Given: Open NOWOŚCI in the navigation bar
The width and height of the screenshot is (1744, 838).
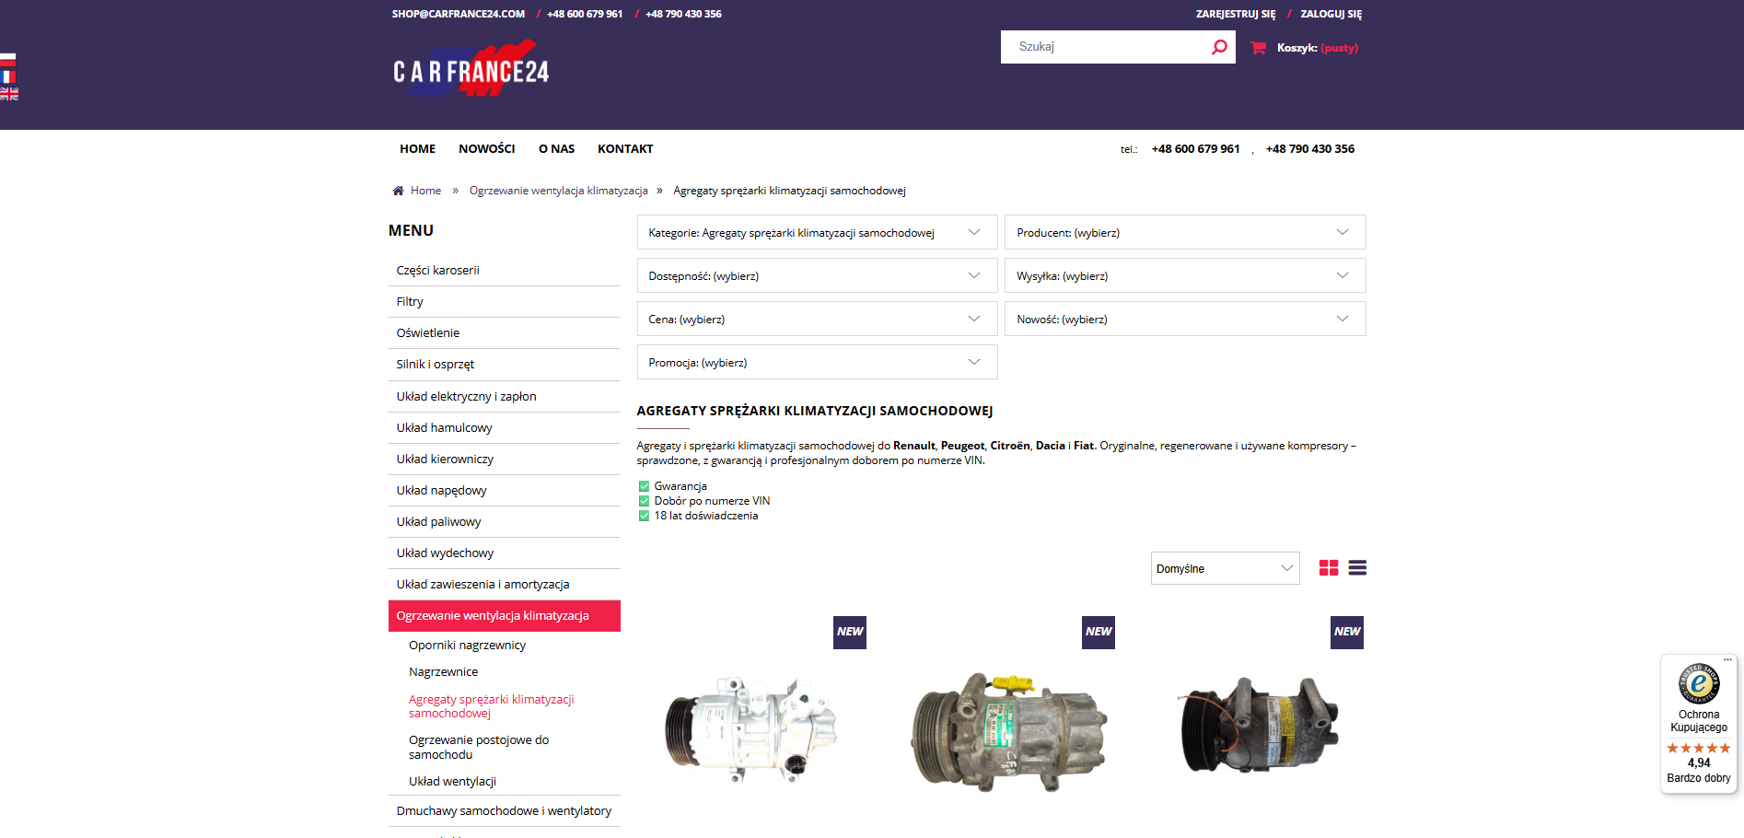Looking at the screenshot, I should click(x=486, y=149).
